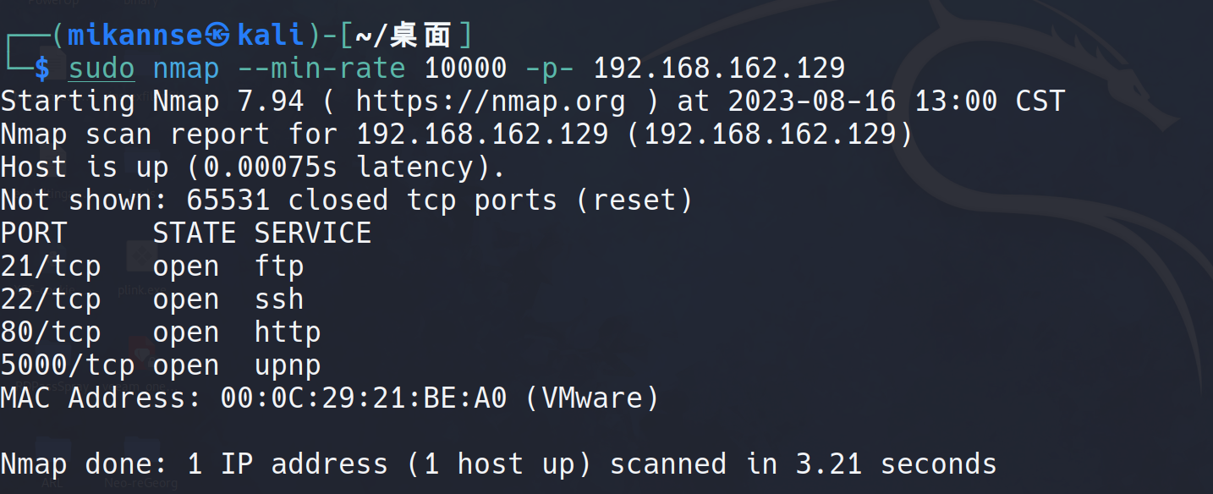1213x494 pixels.
Task: Click the PORT column header
Action: (34, 233)
